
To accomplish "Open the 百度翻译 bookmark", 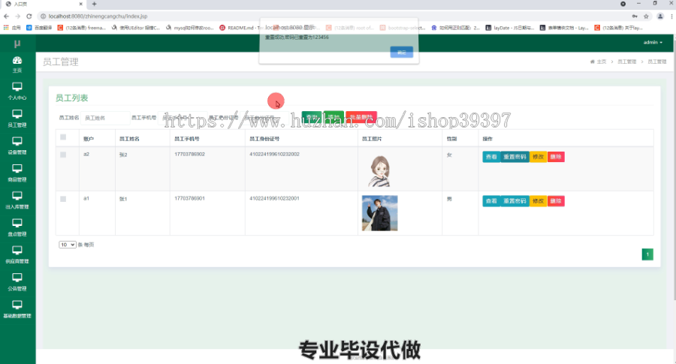I will click(39, 28).
